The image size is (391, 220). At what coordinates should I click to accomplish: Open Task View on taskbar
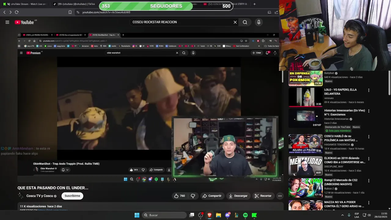click(192, 215)
